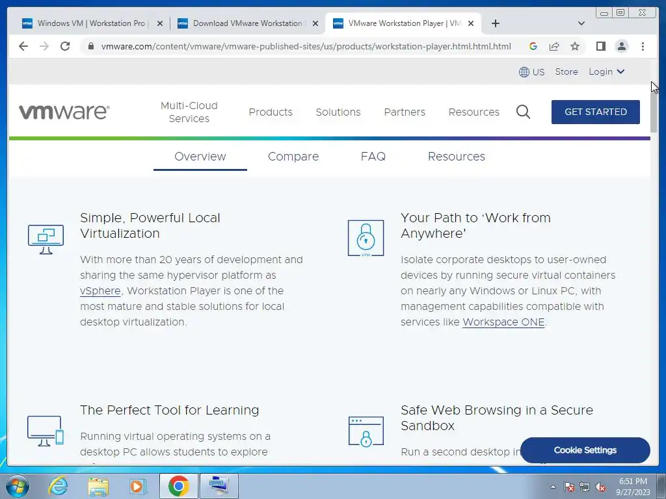
Task: Click the address bar URL
Action: (x=306, y=46)
